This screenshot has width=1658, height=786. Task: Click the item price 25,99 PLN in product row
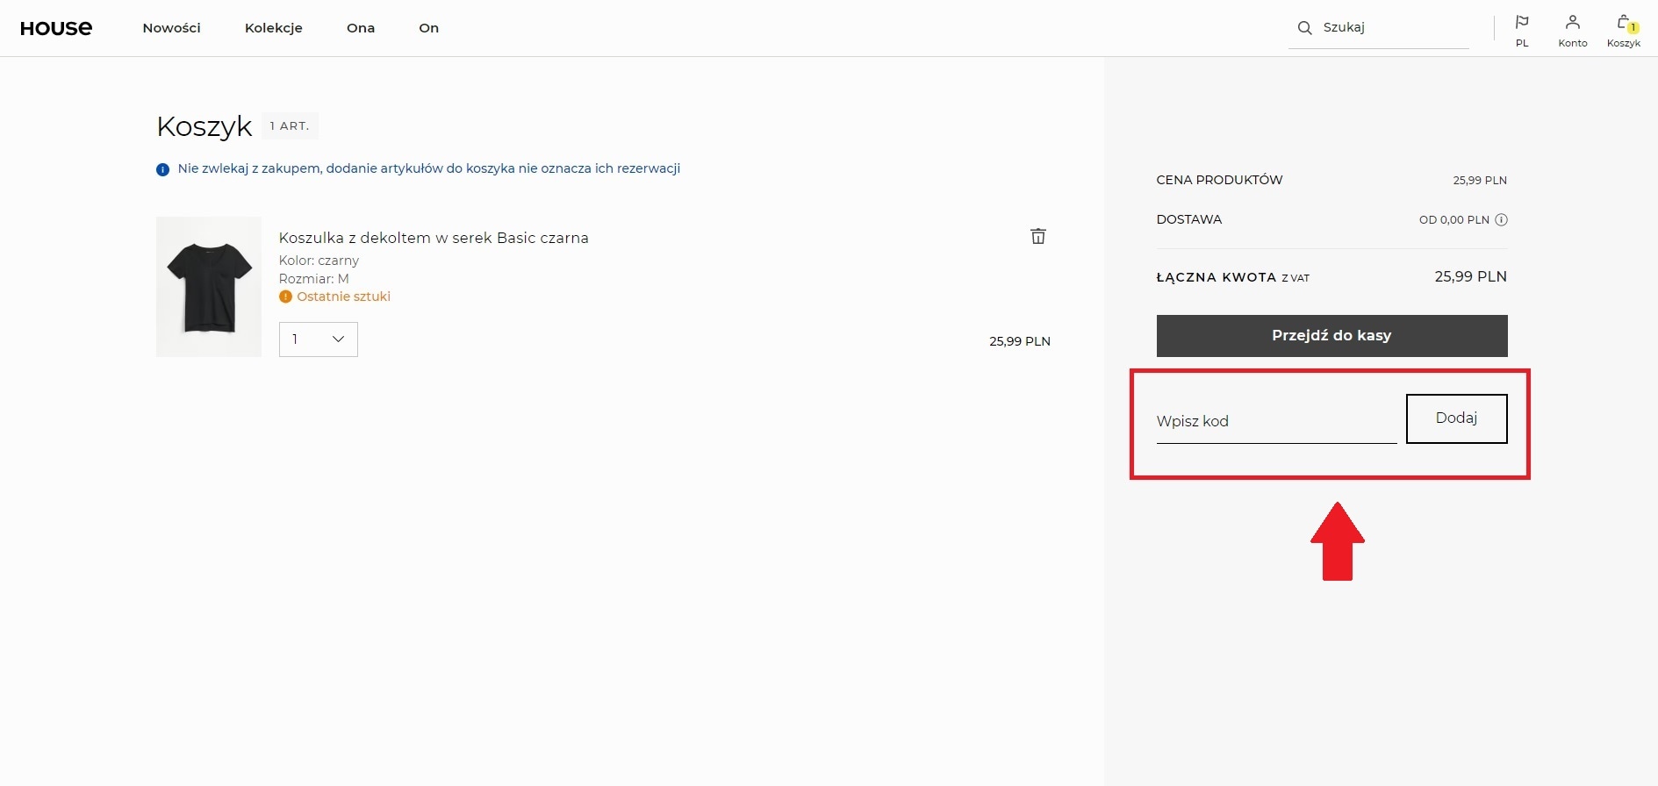coord(1020,341)
